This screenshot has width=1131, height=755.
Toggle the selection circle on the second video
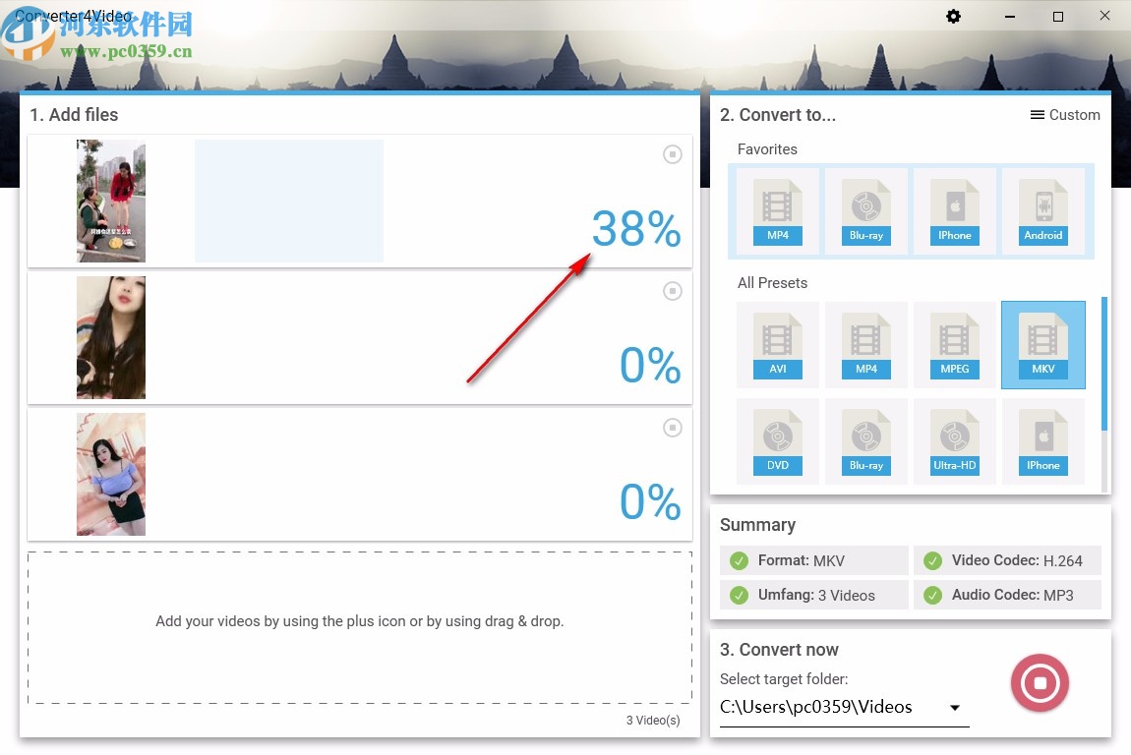tap(672, 291)
